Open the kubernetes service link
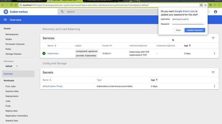The height and width of the screenshot is (124, 222). point(53,53)
